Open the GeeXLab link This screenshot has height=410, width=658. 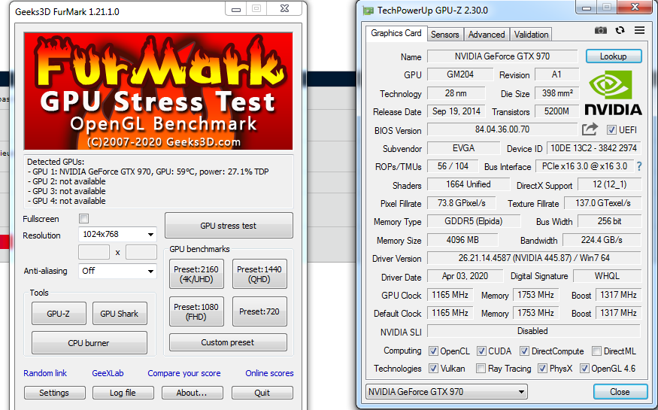[x=108, y=373]
